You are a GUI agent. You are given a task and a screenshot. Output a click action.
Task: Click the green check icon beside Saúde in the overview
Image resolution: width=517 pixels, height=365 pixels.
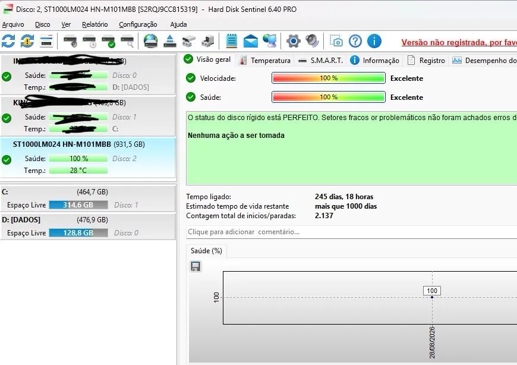pos(191,97)
